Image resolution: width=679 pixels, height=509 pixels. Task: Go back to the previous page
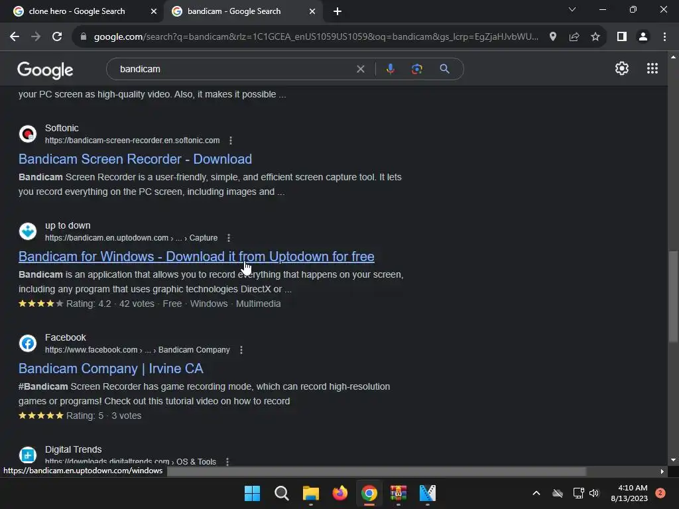pos(15,37)
